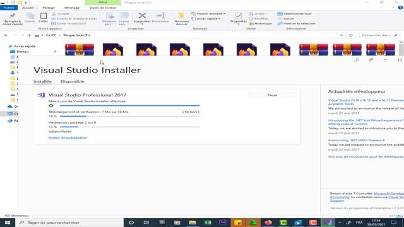Click installer update progress bar
The height and width of the screenshot is (227, 404).
point(129,105)
